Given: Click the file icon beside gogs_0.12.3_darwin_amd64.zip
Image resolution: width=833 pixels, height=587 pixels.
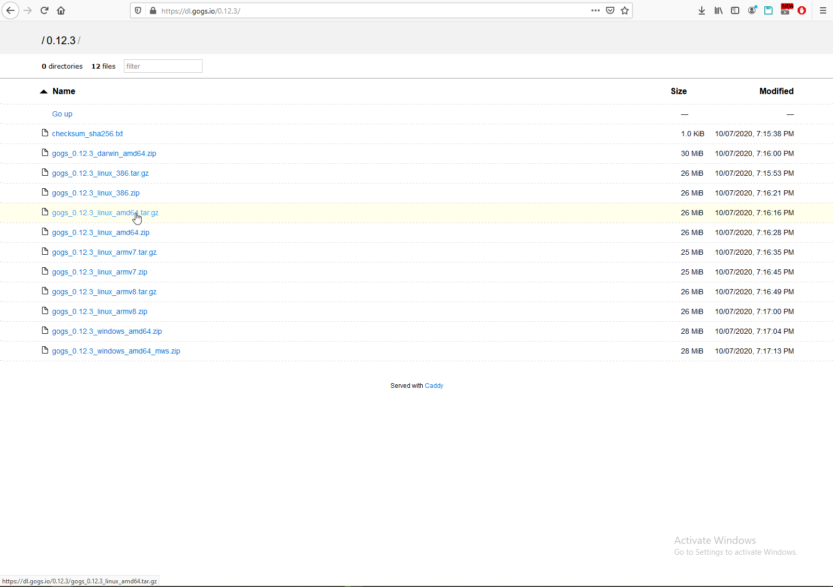Looking at the screenshot, I should click(x=45, y=153).
